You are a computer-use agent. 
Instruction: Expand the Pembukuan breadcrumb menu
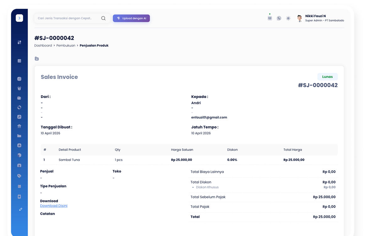point(66,45)
